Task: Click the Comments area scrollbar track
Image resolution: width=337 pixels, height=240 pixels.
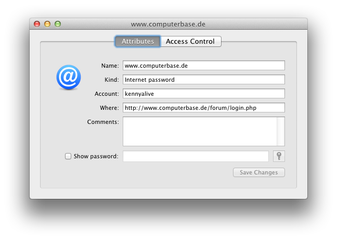Action: click(281, 131)
